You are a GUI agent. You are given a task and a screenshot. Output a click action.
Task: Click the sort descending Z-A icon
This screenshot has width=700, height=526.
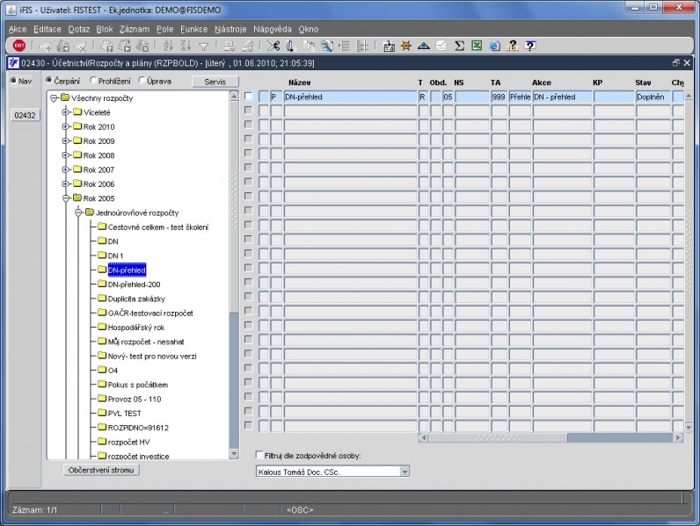coord(186,46)
